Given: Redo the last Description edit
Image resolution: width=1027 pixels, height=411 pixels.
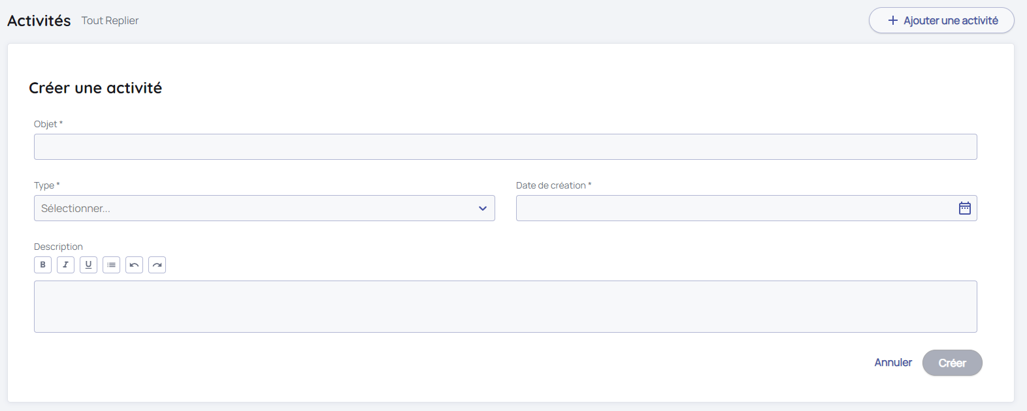Looking at the screenshot, I should (x=157, y=265).
